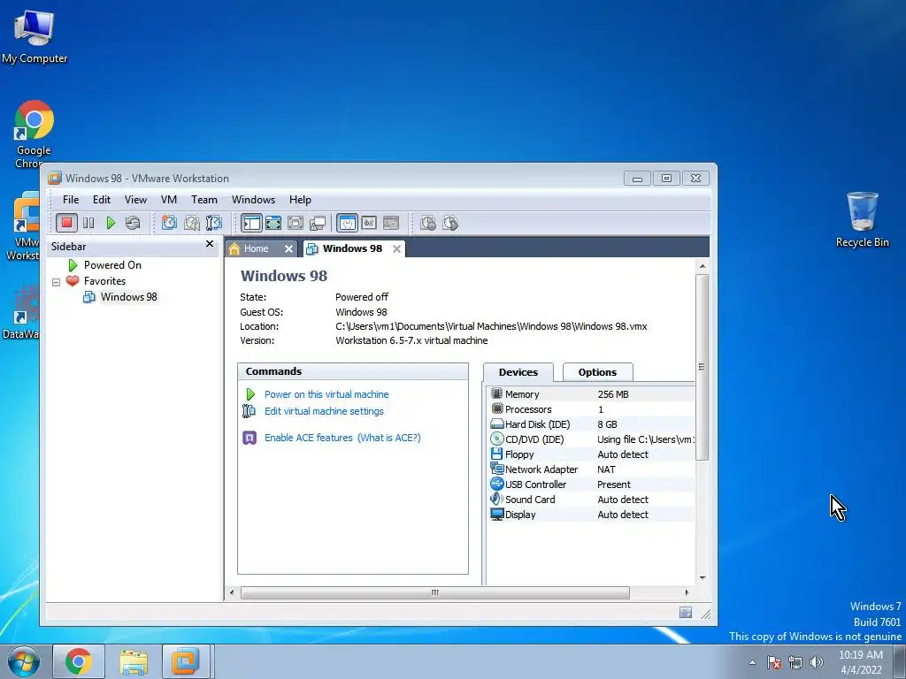
Task: Click the Unity mode toolbar icon
Action: [x=318, y=223]
